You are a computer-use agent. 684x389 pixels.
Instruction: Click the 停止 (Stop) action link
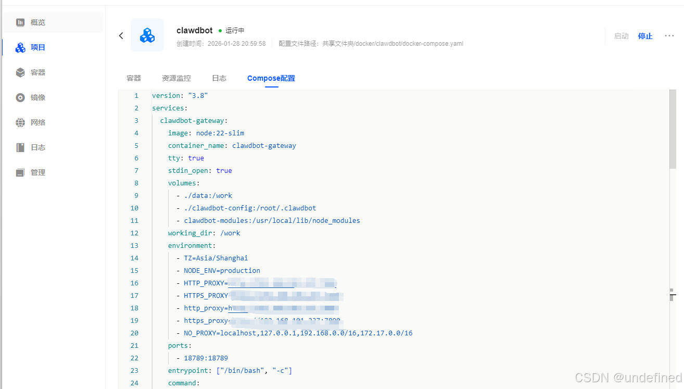[x=645, y=36]
